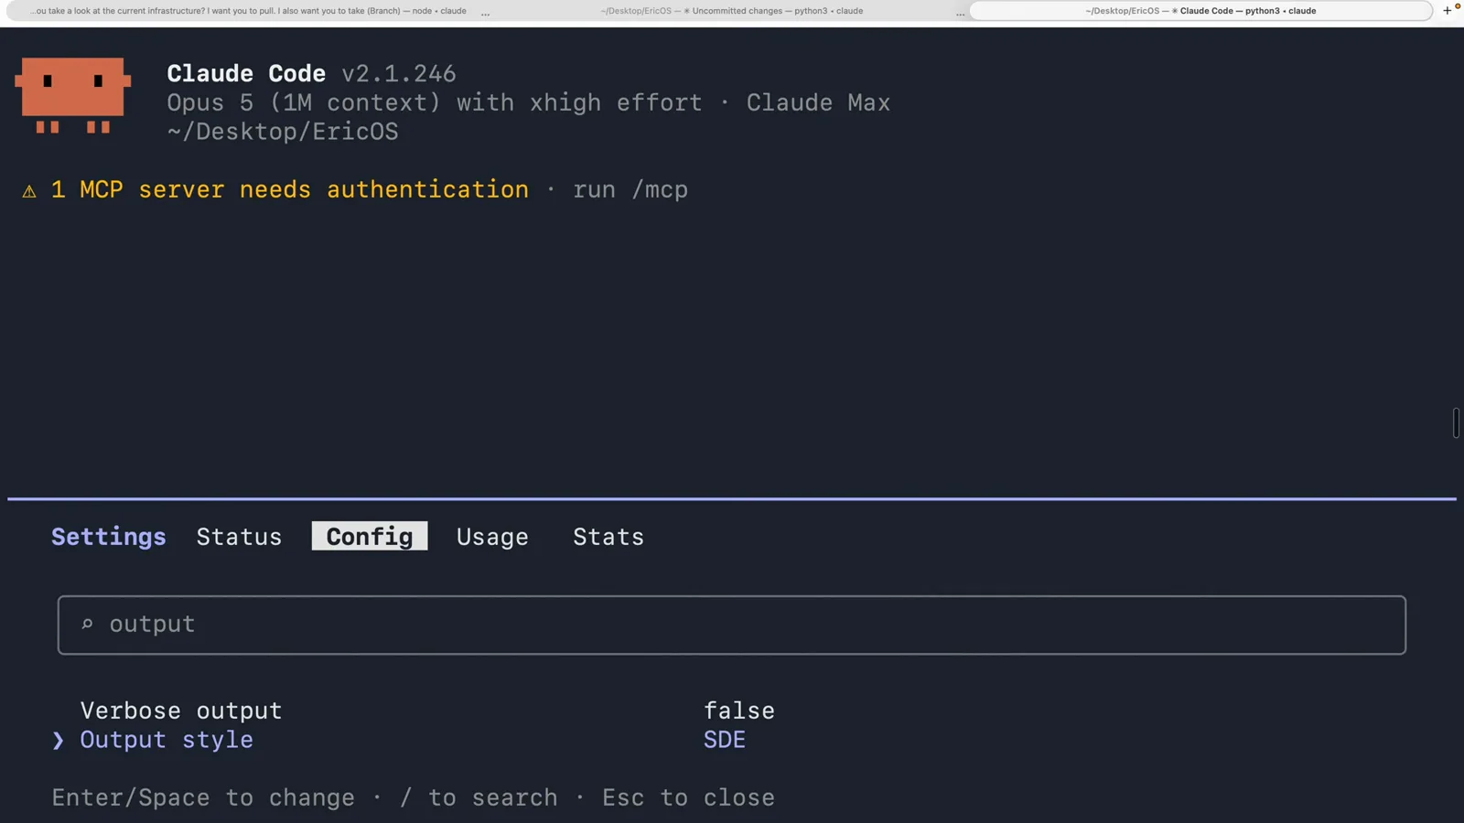This screenshot has height=823, width=1464.
Task: Click the 'run /mcp' hint text
Action: tap(630, 189)
